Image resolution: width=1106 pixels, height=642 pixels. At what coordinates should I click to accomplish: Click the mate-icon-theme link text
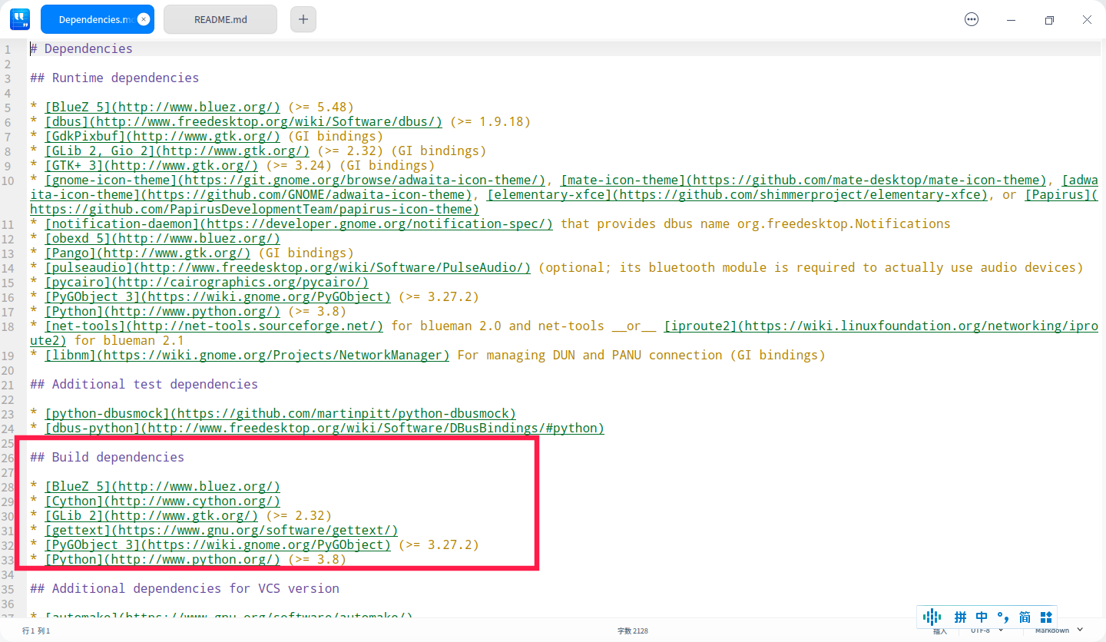point(804,180)
